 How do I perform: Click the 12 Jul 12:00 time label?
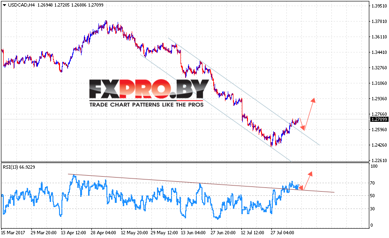tap(252, 232)
